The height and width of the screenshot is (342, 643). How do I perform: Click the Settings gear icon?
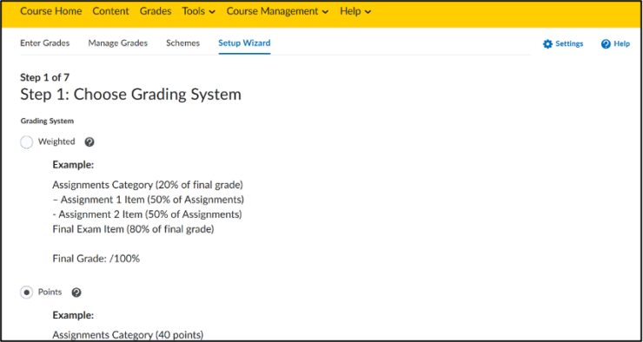tap(547, 43)
